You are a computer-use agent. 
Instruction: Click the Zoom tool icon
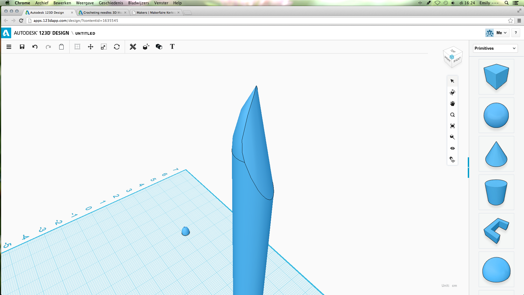pos(452,114)
